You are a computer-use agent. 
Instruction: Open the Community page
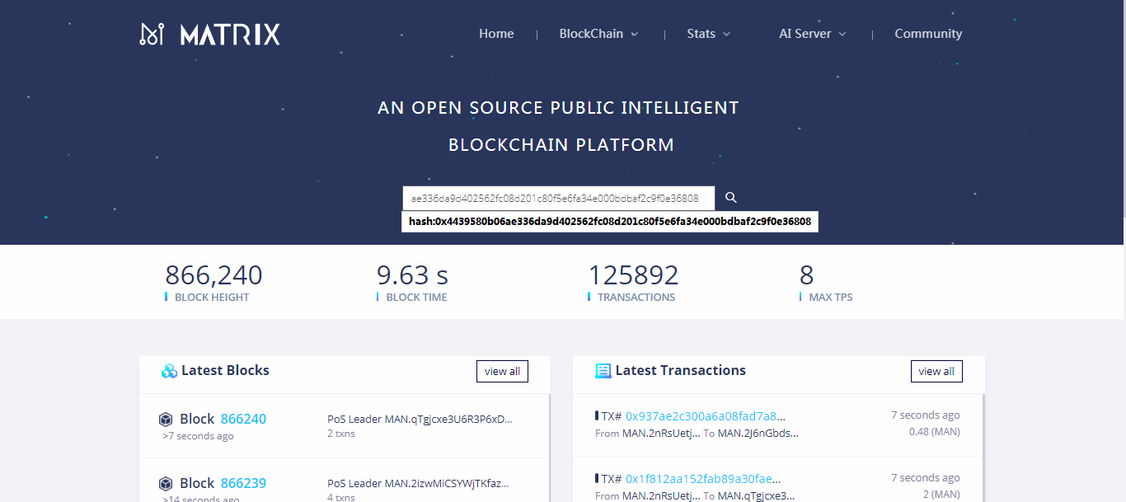pos(928,34)
